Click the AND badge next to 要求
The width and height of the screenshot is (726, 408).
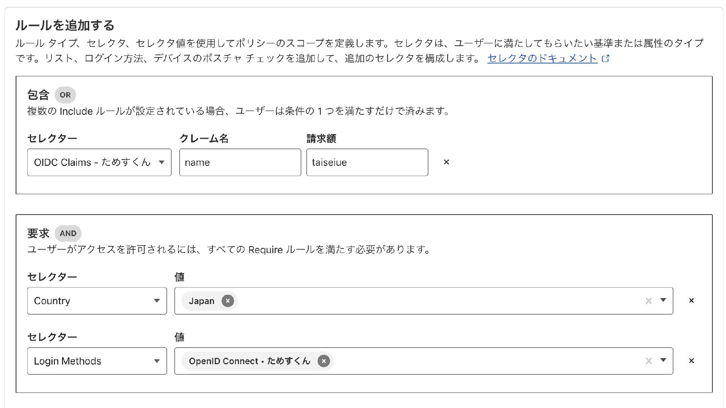pyautogui.click(x=68, y=233)
